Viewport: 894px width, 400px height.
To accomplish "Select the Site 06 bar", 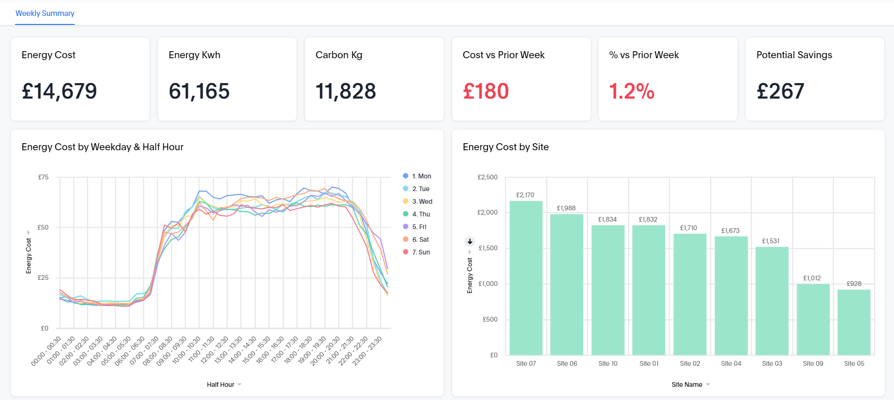I will click(x=567, y=285).
